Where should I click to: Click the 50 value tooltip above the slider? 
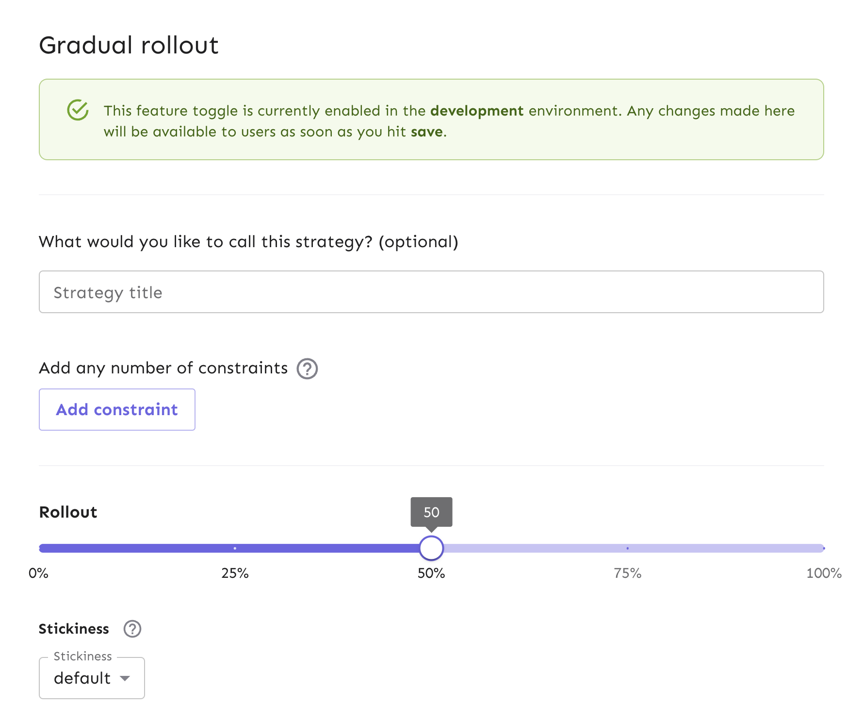(x=431, y=512)
